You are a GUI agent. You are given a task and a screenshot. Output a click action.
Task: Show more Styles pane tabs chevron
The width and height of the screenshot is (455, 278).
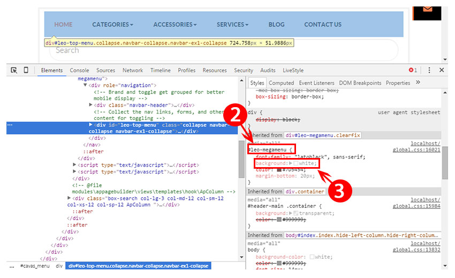click(418, 83)
